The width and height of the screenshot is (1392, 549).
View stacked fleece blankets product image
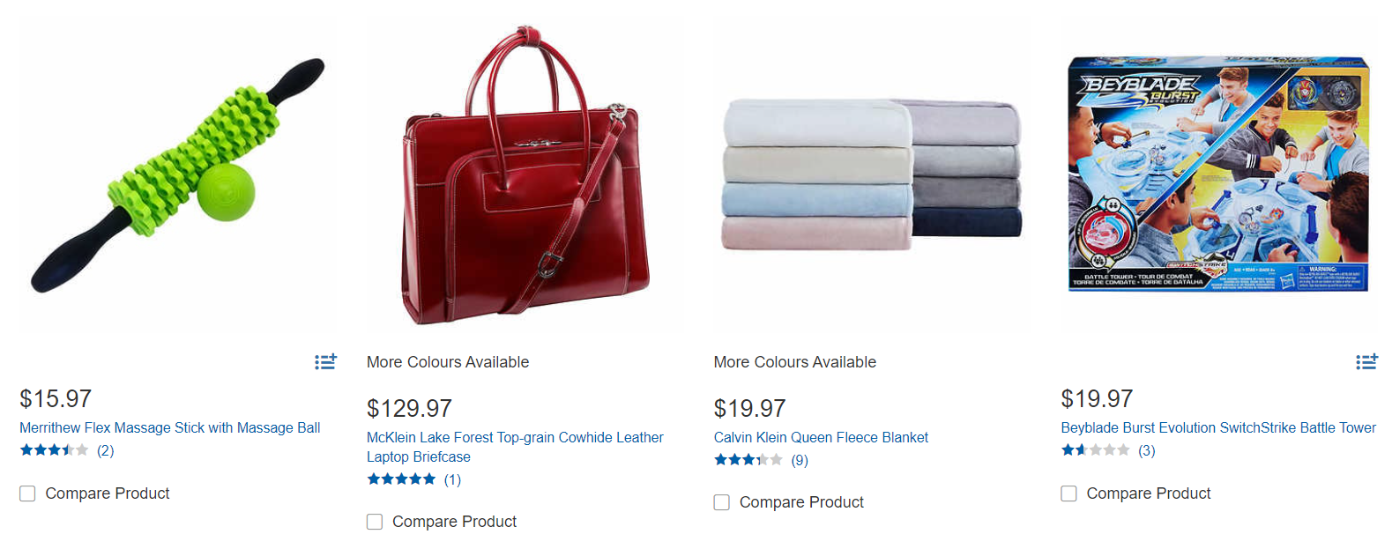coord(873,174)
